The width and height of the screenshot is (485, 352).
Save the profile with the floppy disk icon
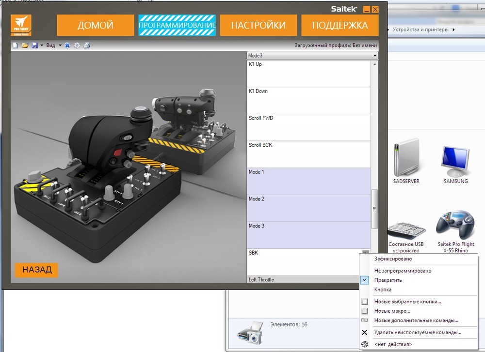(34, 46)
